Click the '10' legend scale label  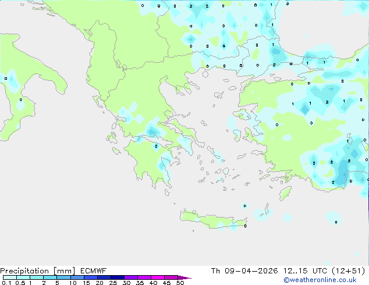coord(73,283)
